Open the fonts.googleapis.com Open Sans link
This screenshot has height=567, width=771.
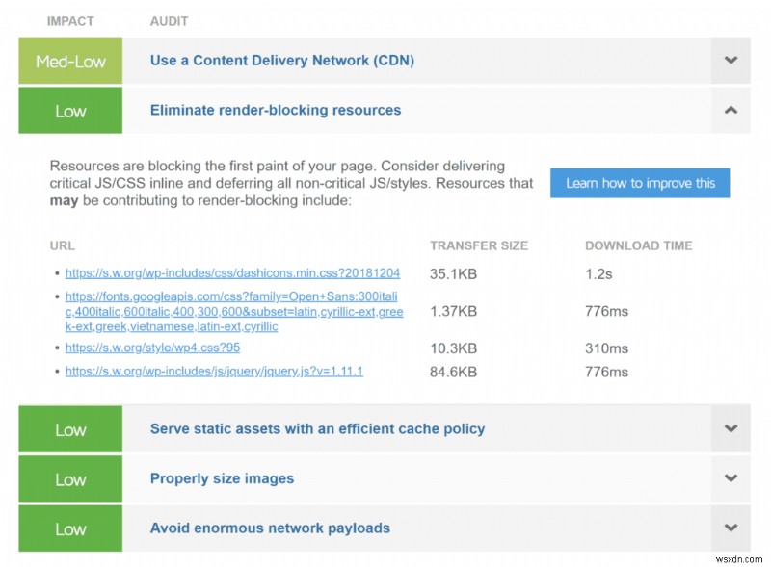pos(234,312)
